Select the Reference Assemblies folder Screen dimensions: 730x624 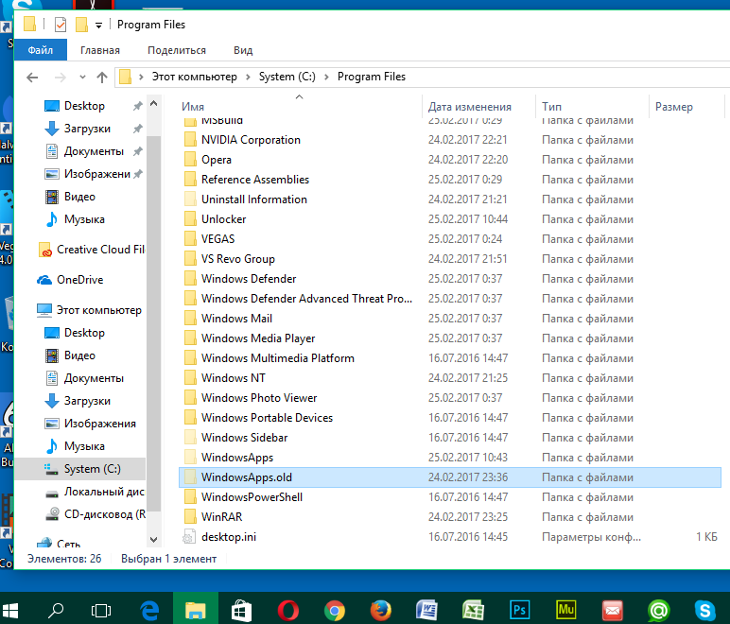click(255, 179)
